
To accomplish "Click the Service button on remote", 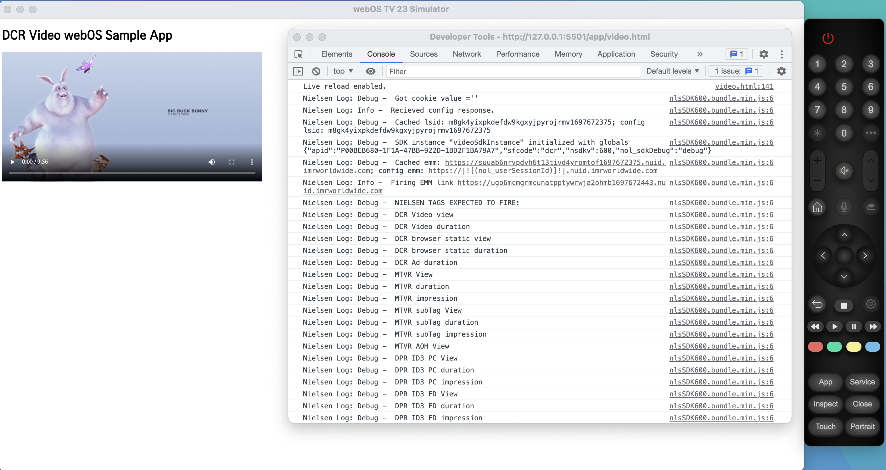I will (862, 382).
